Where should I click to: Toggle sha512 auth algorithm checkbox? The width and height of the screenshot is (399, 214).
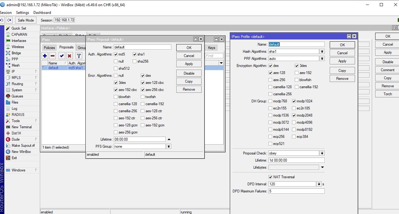coord(116,68)
